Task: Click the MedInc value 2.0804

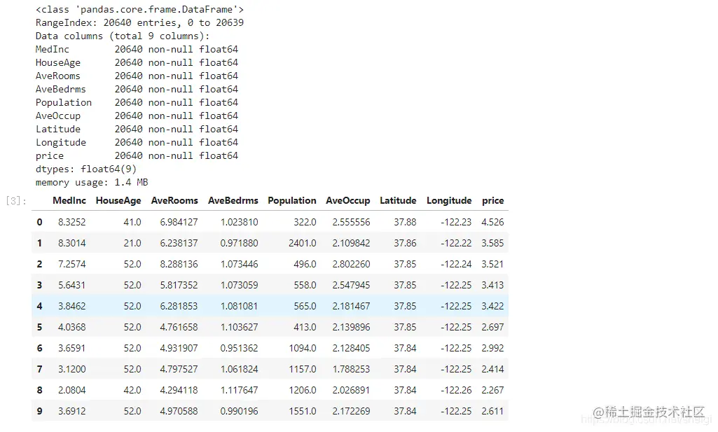Action: coord(72,391)
